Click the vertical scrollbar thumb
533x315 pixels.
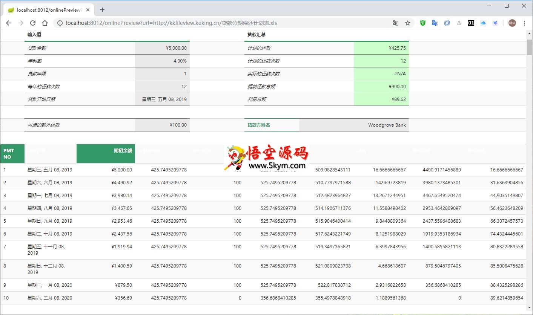(x=529, y=47)
